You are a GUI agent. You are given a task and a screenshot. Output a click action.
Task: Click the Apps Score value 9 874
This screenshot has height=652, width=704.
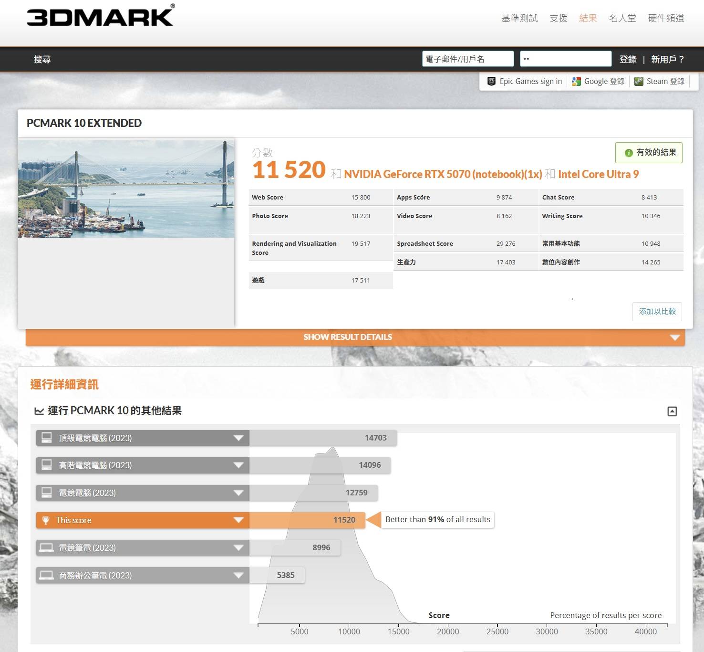(504, 197)
